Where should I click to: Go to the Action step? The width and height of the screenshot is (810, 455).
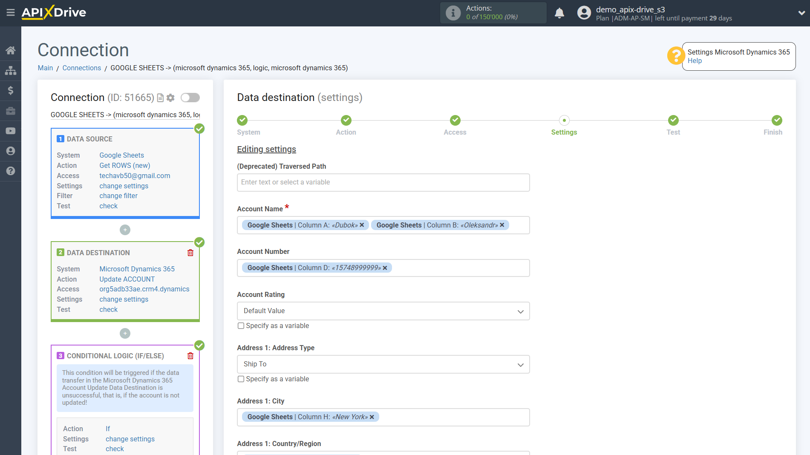(346, 120)
